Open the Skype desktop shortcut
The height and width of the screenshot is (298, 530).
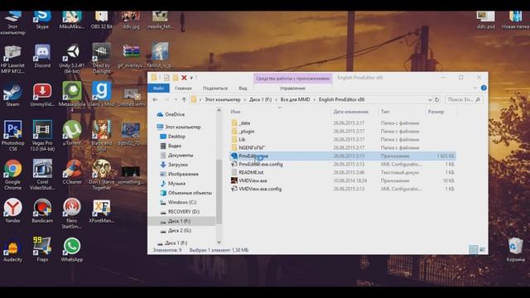pos(42,20)
